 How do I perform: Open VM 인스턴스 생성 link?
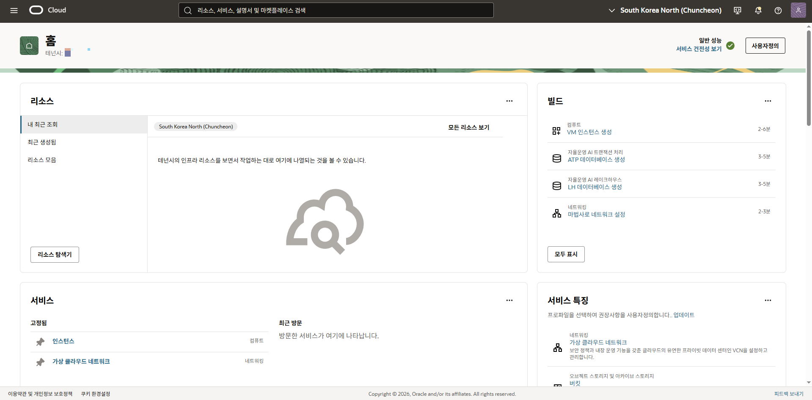click(589, 132)
